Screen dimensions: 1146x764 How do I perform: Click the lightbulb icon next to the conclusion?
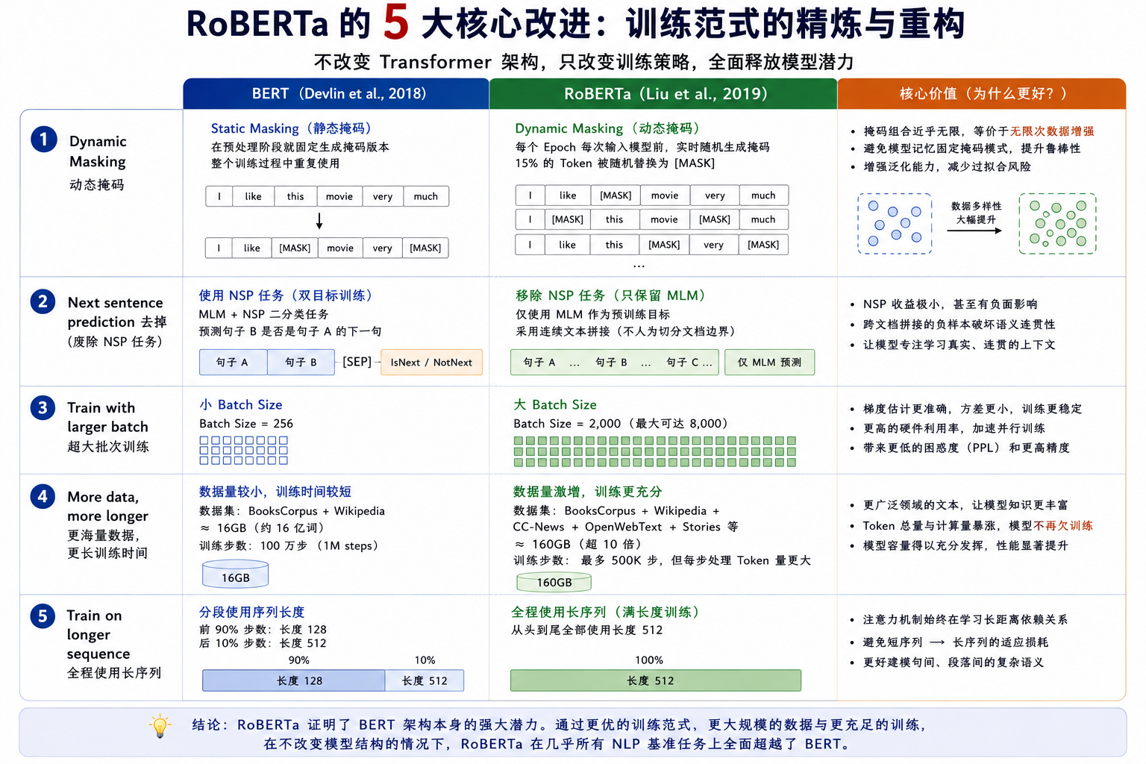160,726
